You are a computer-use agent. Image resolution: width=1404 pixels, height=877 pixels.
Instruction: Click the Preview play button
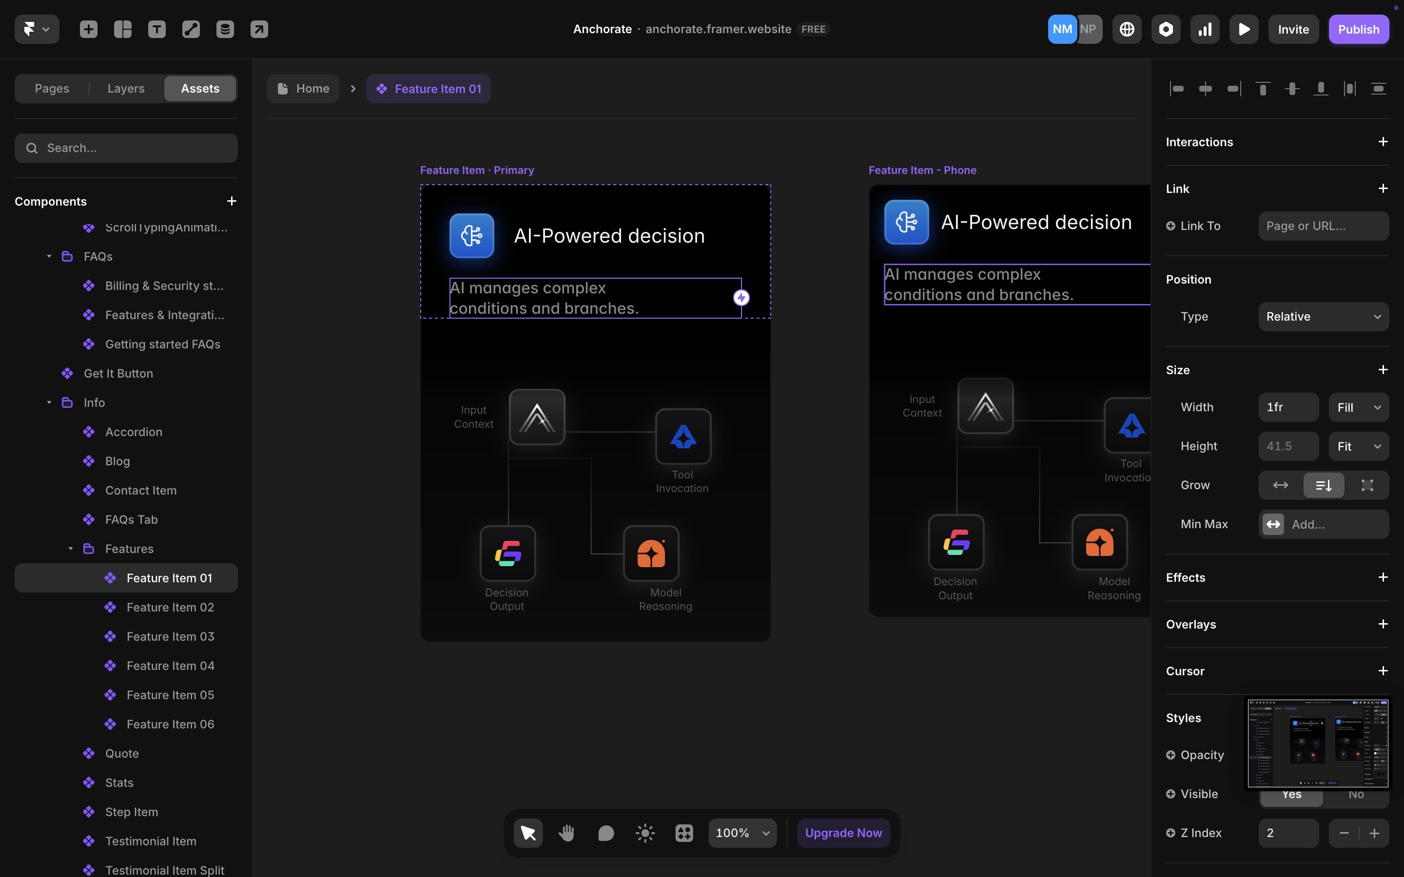click(1243, 29)
